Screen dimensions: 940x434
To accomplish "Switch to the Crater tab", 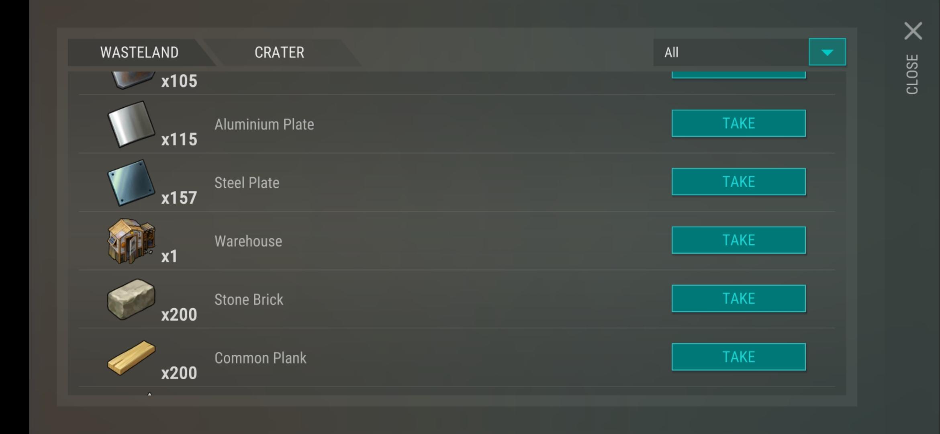I will (x=280, y=53).
